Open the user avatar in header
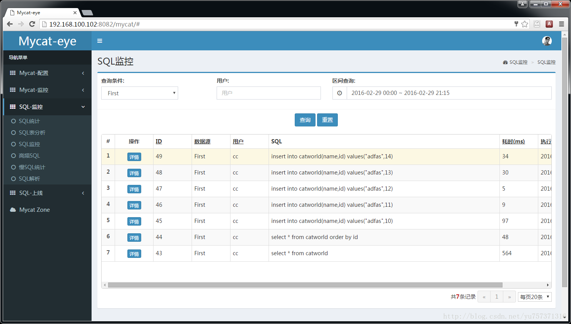Image resolution: width=571 pixels, height=324 pixels. (547, 41)
